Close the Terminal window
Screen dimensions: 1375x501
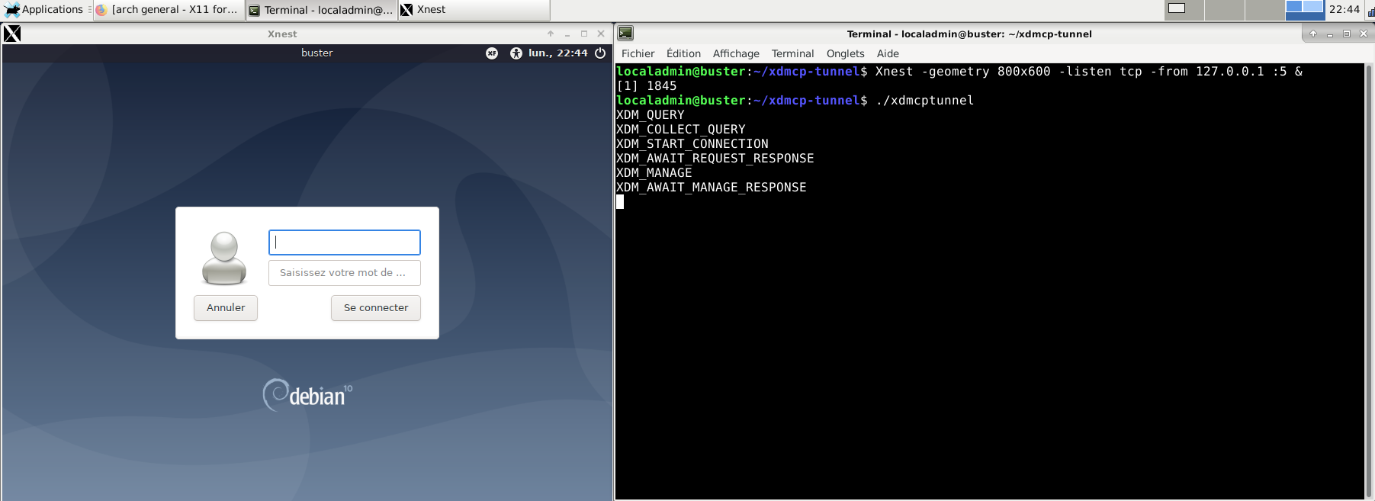pyautogui.click(x=1364, y=34)
